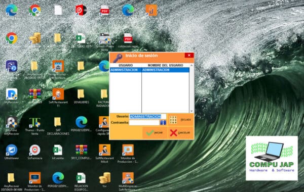Select ADMINISTRACION under NOMBRE DEL USUARIO
The width and height of the screenshot is (304, 192).
(165, 70)
